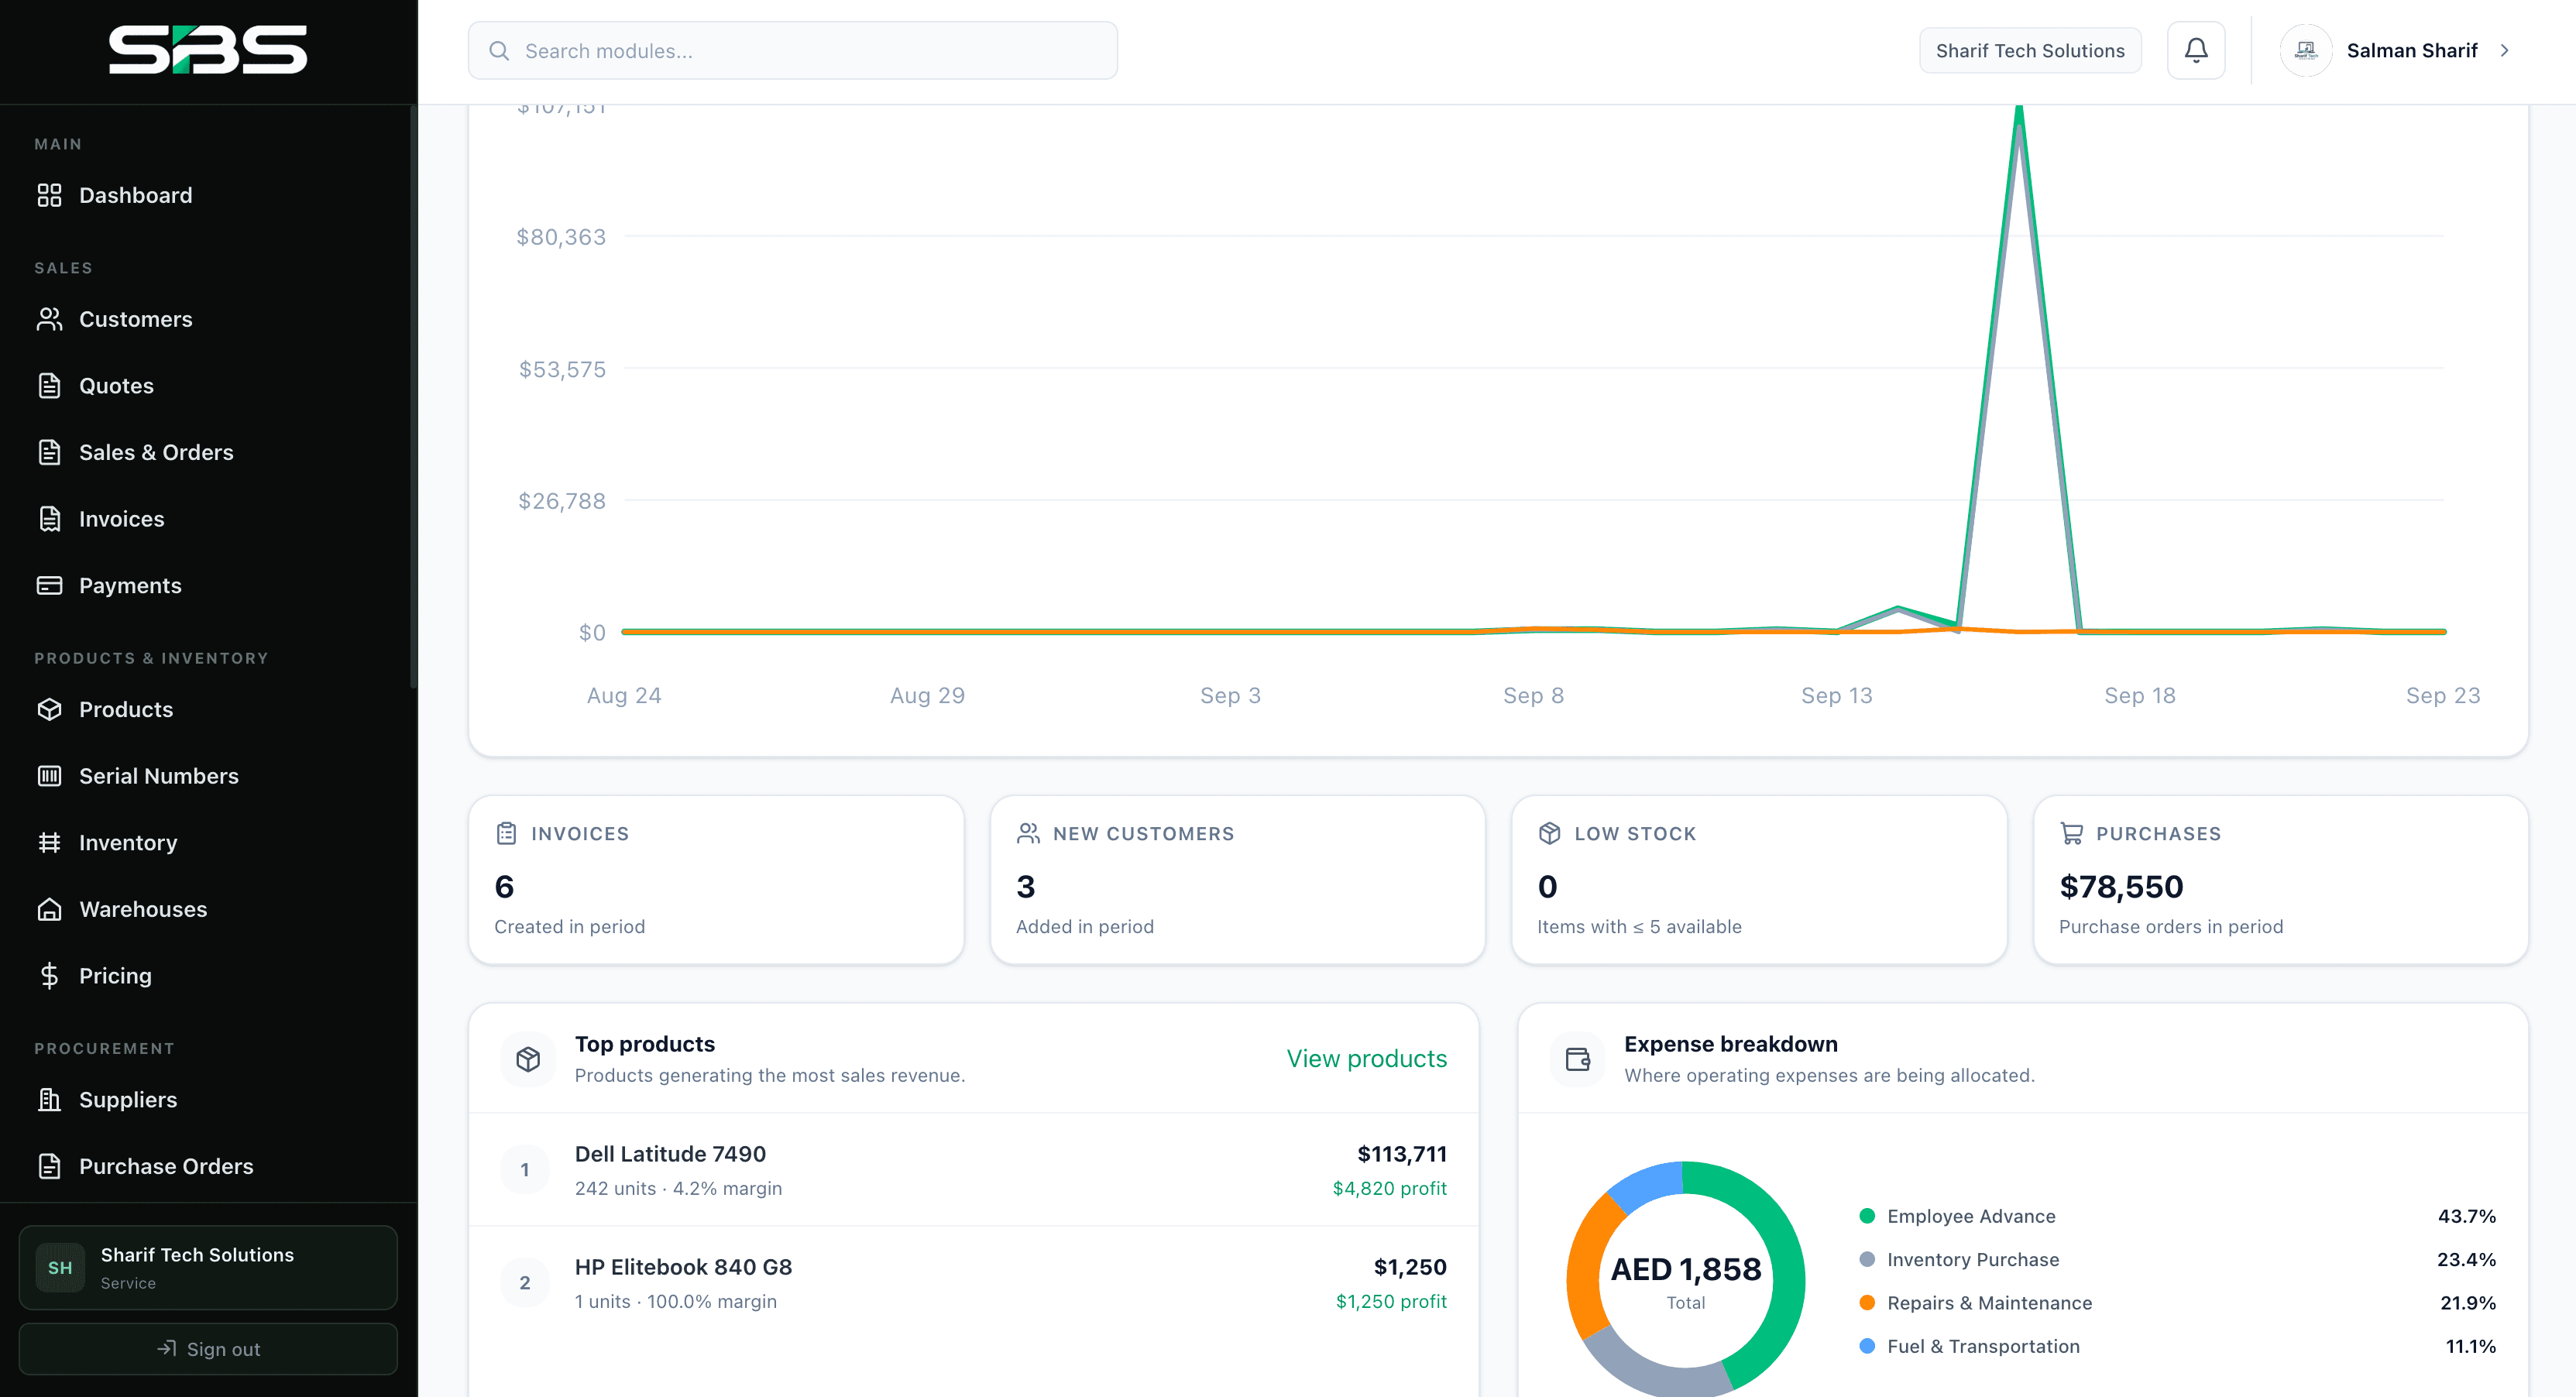Click the Quotes document icon
Image resolution: width=2576 pixels, height=1397 pixels.
(x=49, y=386)
